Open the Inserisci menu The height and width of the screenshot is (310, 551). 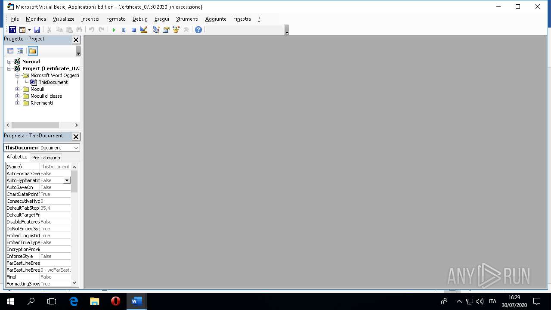(x=90, y=19)
